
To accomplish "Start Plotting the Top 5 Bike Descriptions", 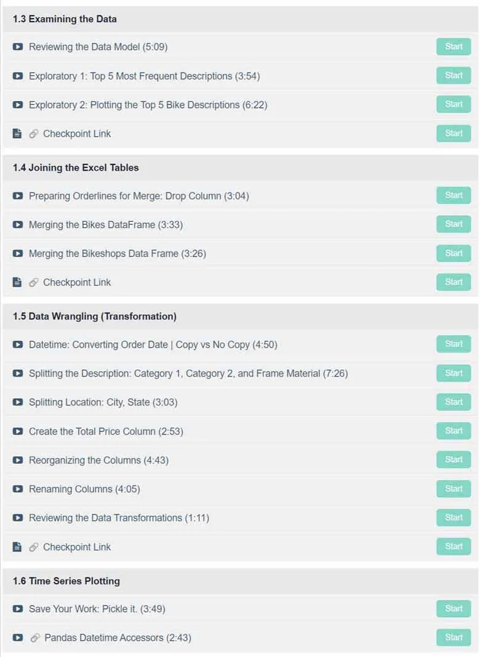I will click(454, 104).
